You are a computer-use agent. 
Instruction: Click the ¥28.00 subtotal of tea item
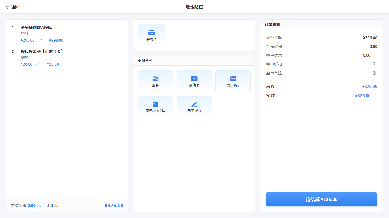pos(53,64)
